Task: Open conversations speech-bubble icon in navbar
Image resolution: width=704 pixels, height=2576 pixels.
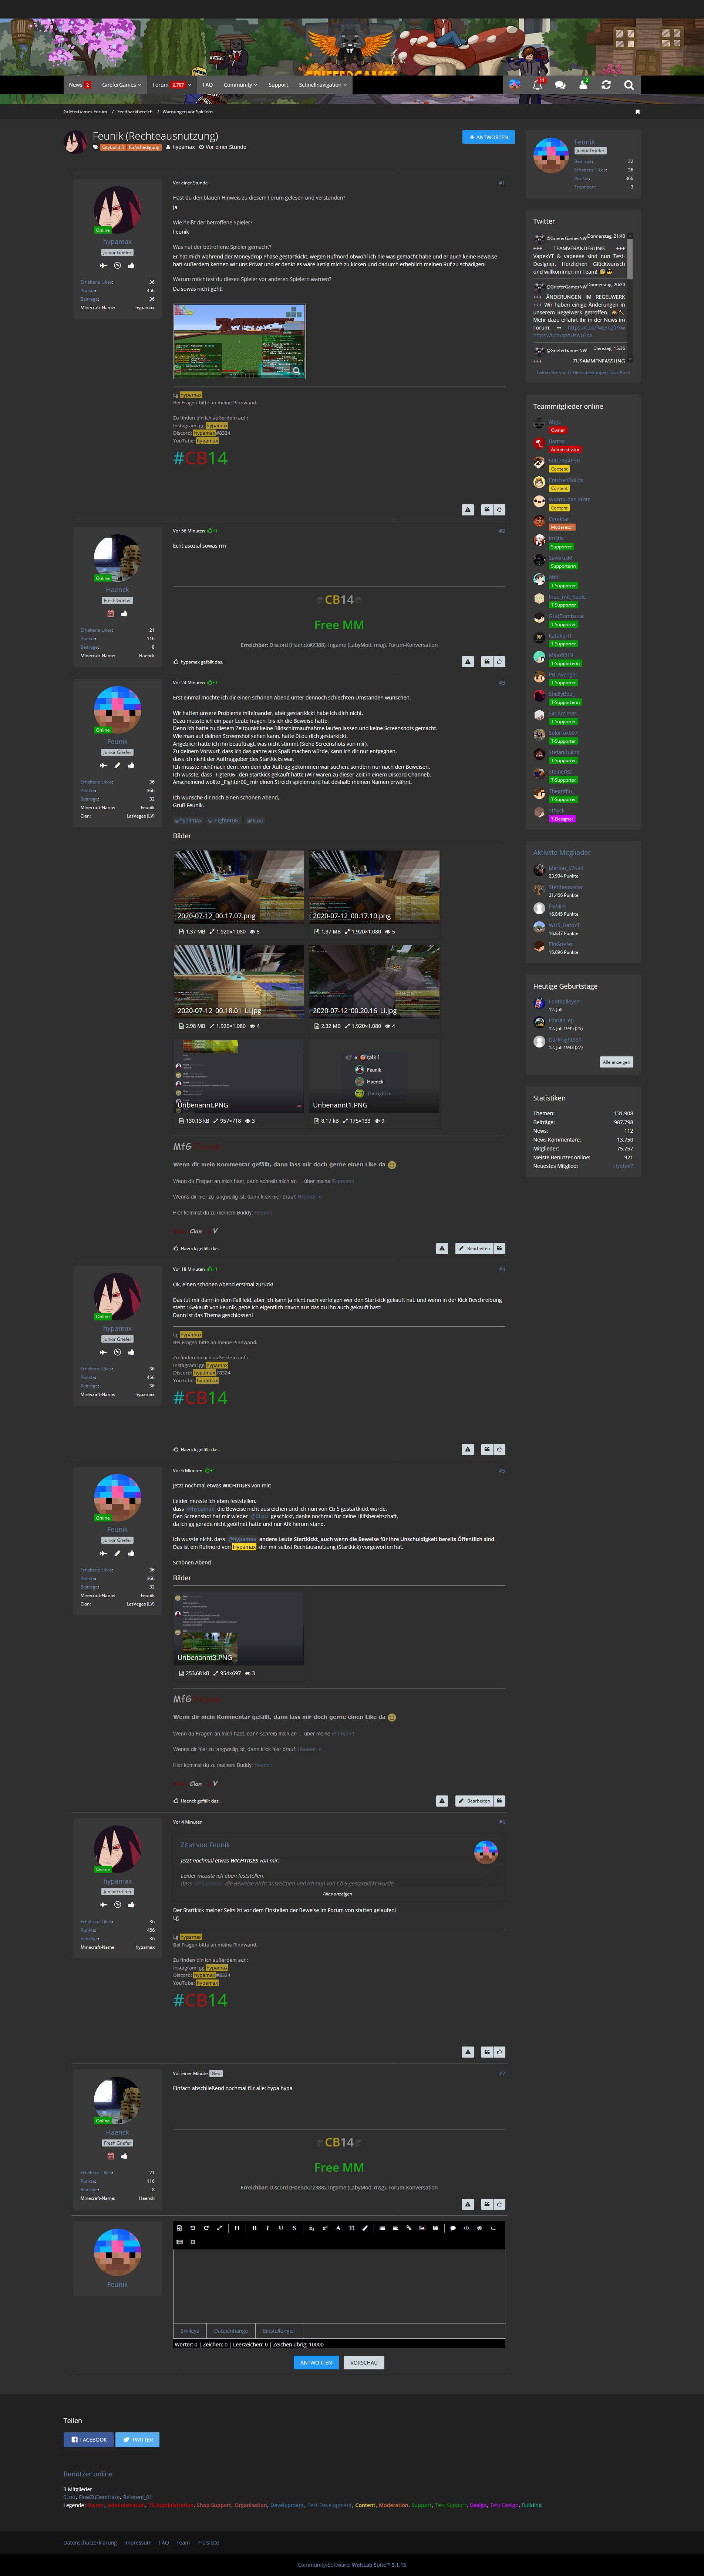Action: [x=560, y=85]
